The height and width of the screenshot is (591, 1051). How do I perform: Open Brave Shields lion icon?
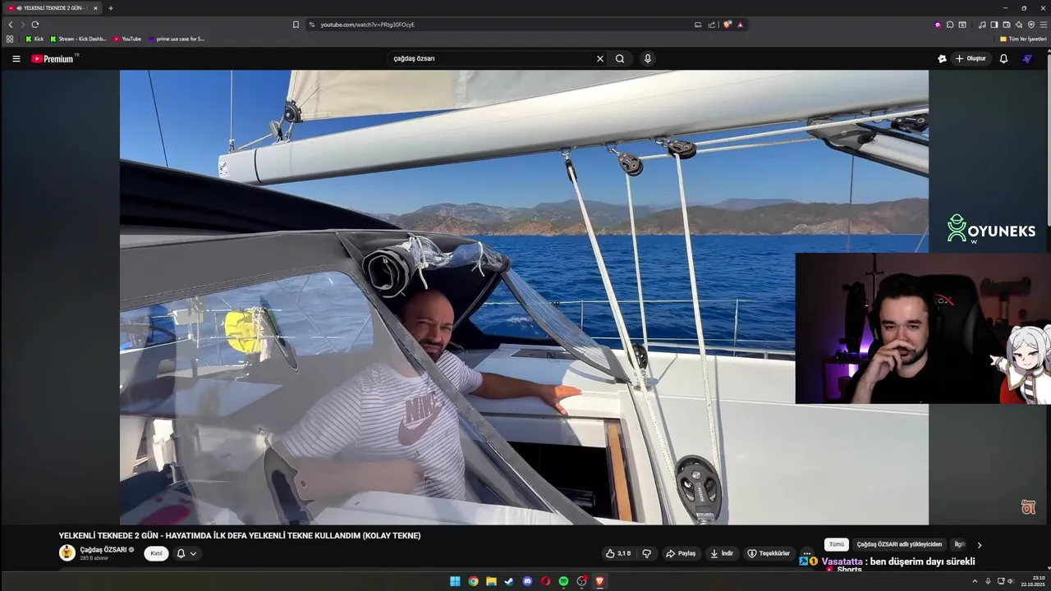727,25
